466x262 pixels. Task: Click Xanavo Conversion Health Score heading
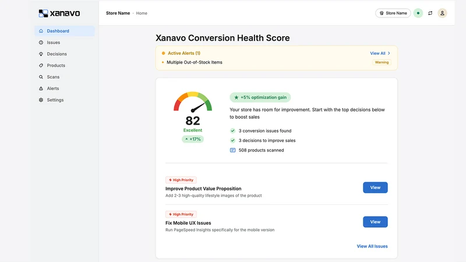[223, 38]
